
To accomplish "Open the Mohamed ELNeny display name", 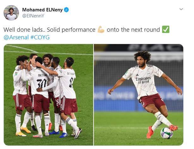I will (42, 10).
